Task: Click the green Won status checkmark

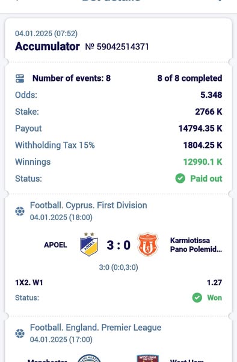Action: [197, 297]
